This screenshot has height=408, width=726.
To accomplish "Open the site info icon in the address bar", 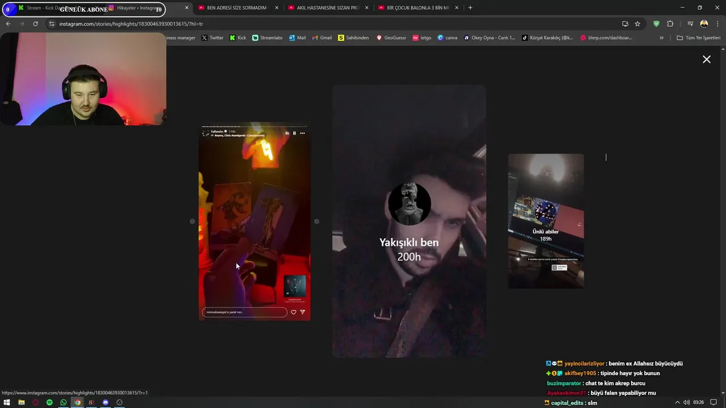I will tap(52, 24).
